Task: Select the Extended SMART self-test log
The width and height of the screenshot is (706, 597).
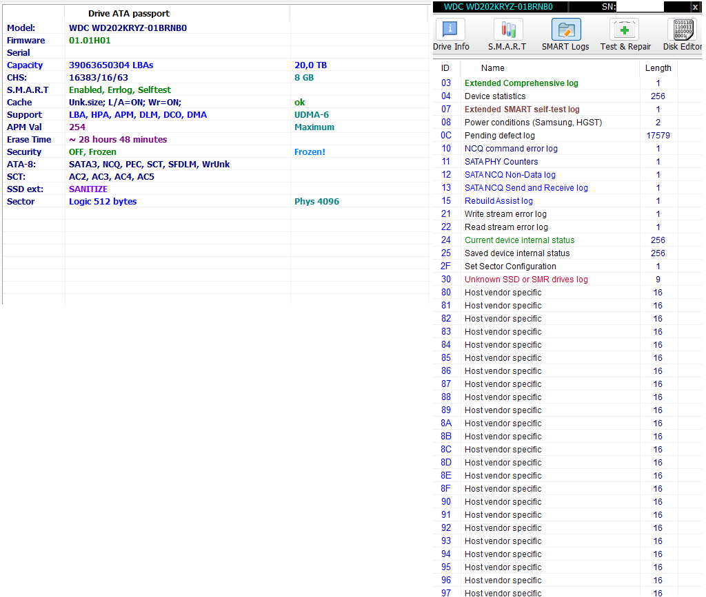Action: 567,109
